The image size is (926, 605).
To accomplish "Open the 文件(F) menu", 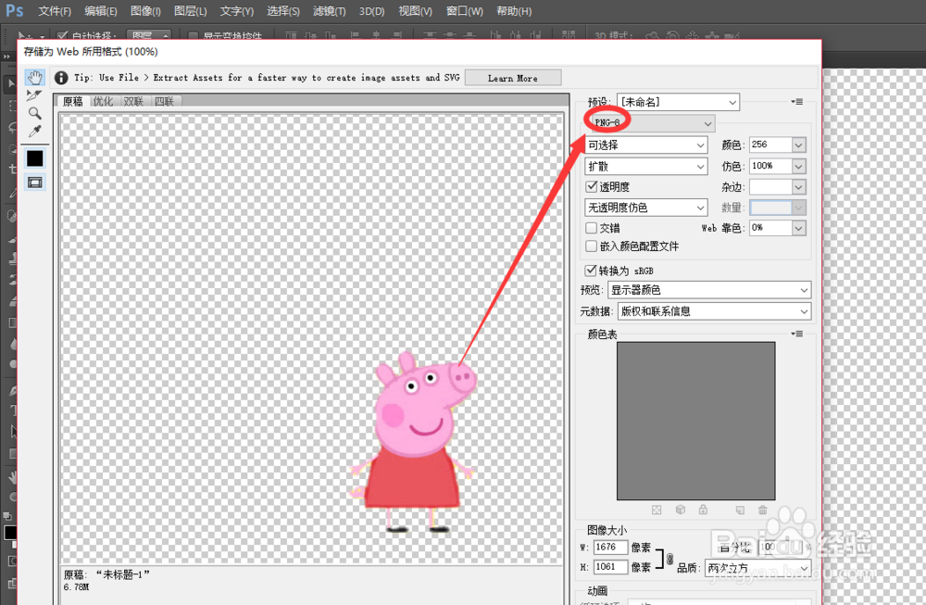I will coord(55,11).
